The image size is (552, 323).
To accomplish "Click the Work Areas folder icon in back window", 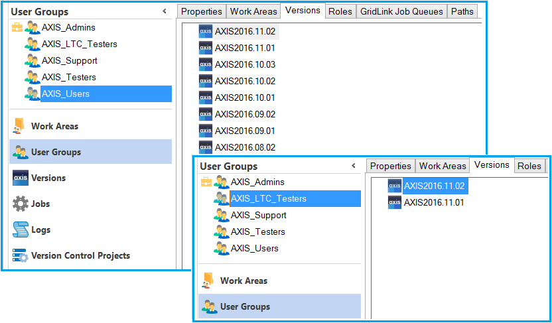I will tap(19, 126).
